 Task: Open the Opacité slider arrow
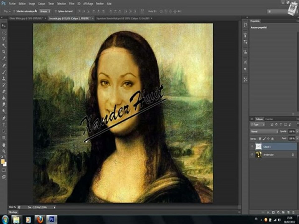pos(297,131)
